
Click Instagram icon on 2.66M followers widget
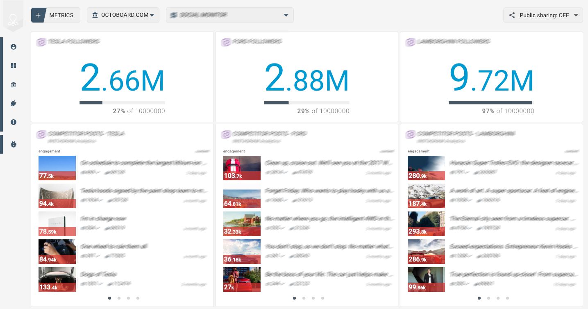tap(41, 42)
